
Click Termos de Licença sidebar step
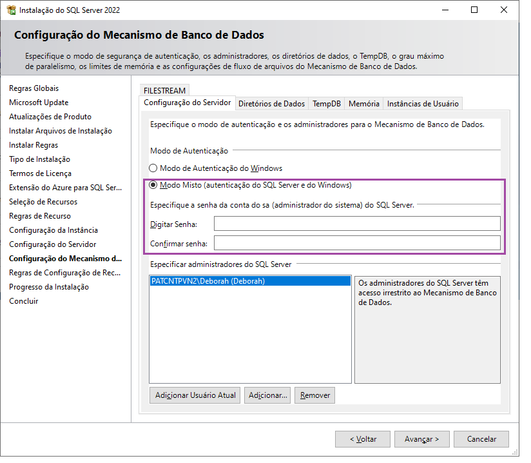41,173
